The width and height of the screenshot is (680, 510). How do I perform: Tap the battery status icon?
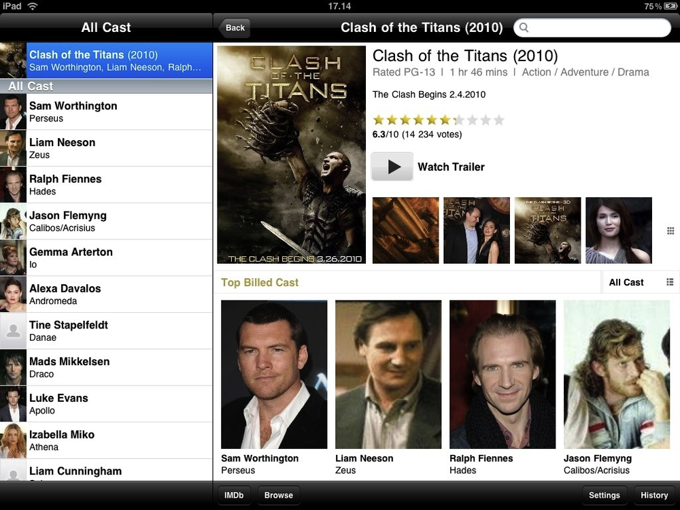click(x=670, y=6)
